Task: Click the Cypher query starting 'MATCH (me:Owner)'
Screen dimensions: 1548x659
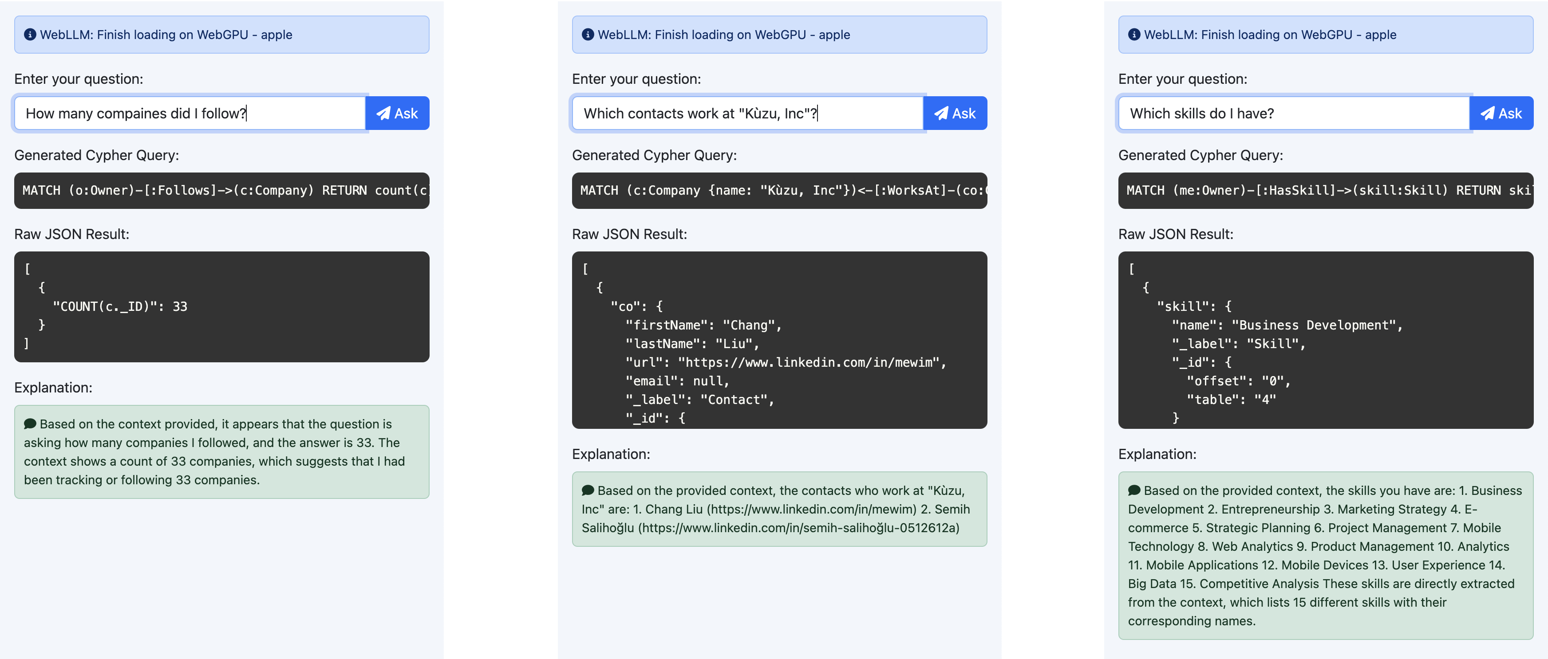Action: pos(1326,190)
